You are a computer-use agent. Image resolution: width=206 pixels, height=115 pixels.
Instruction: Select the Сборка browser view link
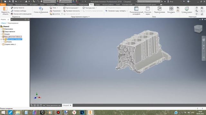click(4, 23)
